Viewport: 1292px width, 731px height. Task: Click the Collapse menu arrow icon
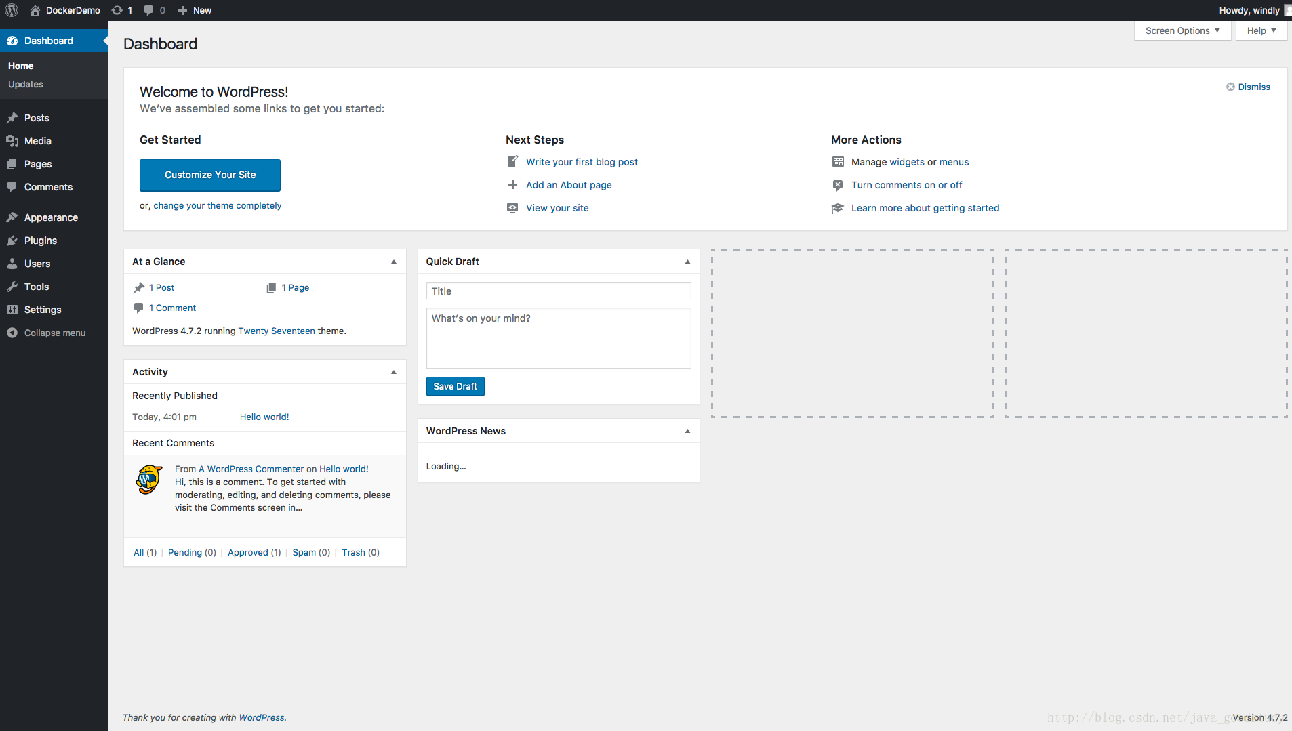[x=12, y=333]
